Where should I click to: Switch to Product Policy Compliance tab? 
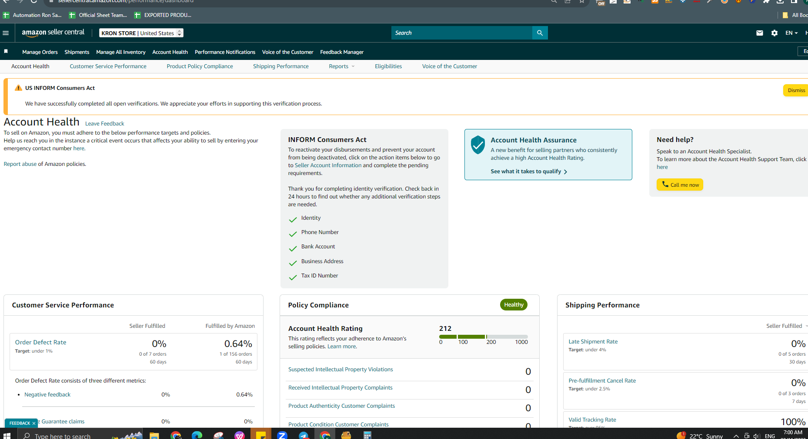coord(200,66)
